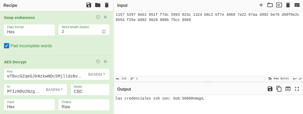The image size is (303, 114).
Task: Uncheck Pad incomplete words
Action: 7,46
